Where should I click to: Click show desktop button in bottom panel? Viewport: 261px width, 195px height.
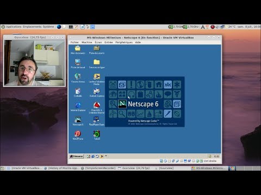[2, 168]
